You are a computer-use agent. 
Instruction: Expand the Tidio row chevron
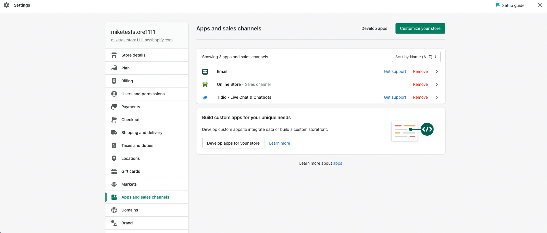pos(437,97)
